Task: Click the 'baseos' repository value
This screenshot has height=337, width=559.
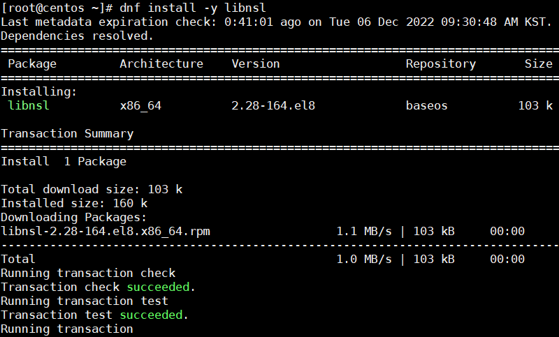Action: click(426, 105)
